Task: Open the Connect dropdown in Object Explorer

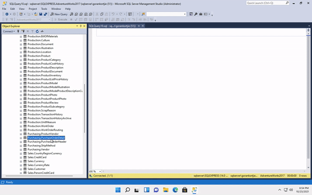Action: click(9, 31)
